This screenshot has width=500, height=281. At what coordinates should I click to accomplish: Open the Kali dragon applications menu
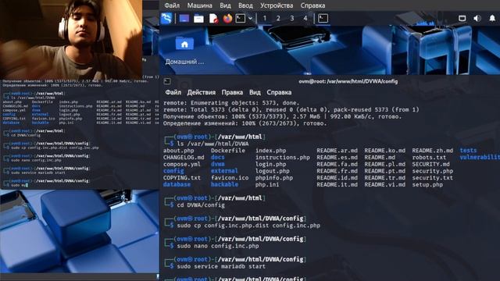click(166, 18)
